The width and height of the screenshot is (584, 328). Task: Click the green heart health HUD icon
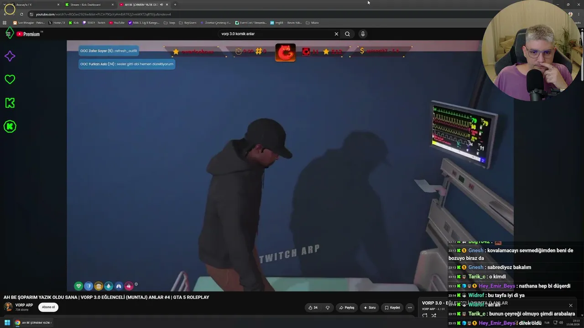(78, 286)
